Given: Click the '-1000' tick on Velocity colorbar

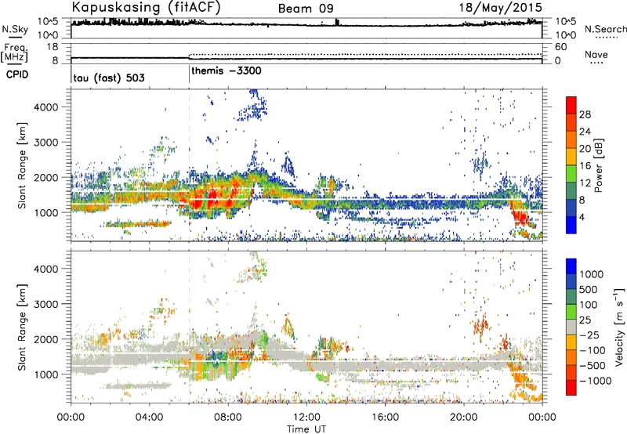Looking at the screenshot, I should pos(595,381).
